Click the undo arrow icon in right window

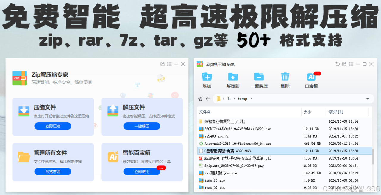(x=338, y=64)
